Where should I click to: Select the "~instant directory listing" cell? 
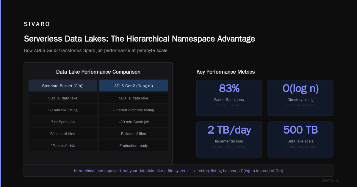tap(134, 110)
